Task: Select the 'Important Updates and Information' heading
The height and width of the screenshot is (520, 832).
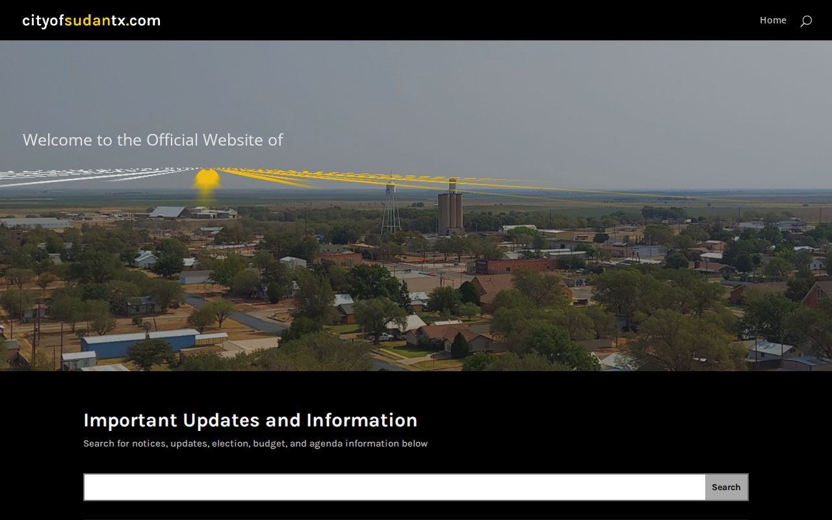Action: (x=250, y=420)
